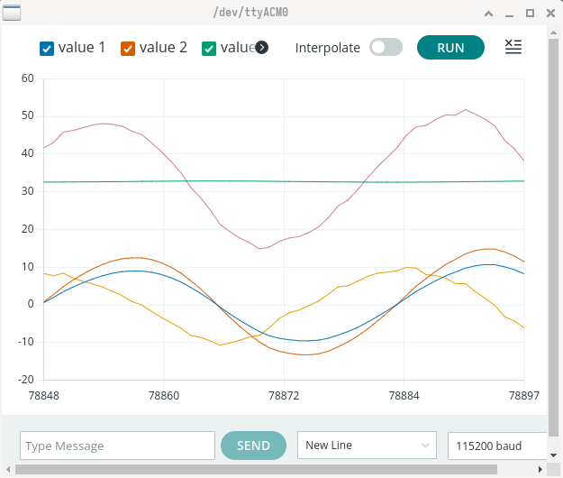
Task: Enable the Interpolate switch
Action: [386, 48]
